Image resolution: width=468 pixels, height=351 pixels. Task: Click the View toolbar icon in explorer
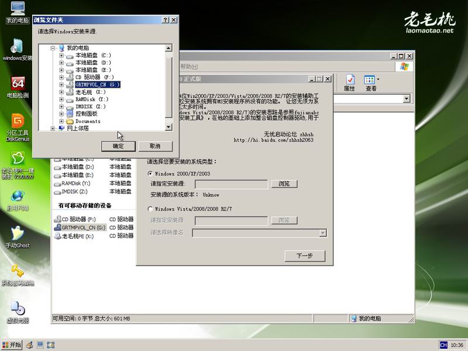371,83
